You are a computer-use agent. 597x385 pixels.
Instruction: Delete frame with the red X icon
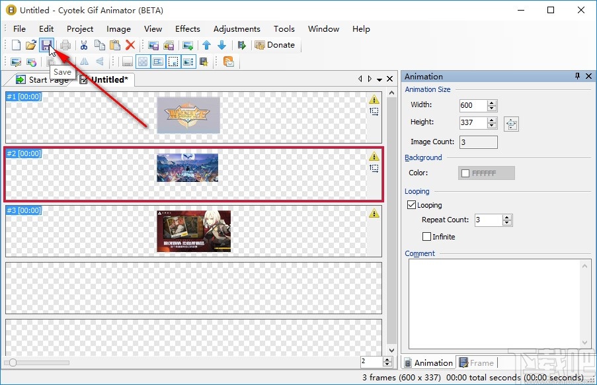130,45
